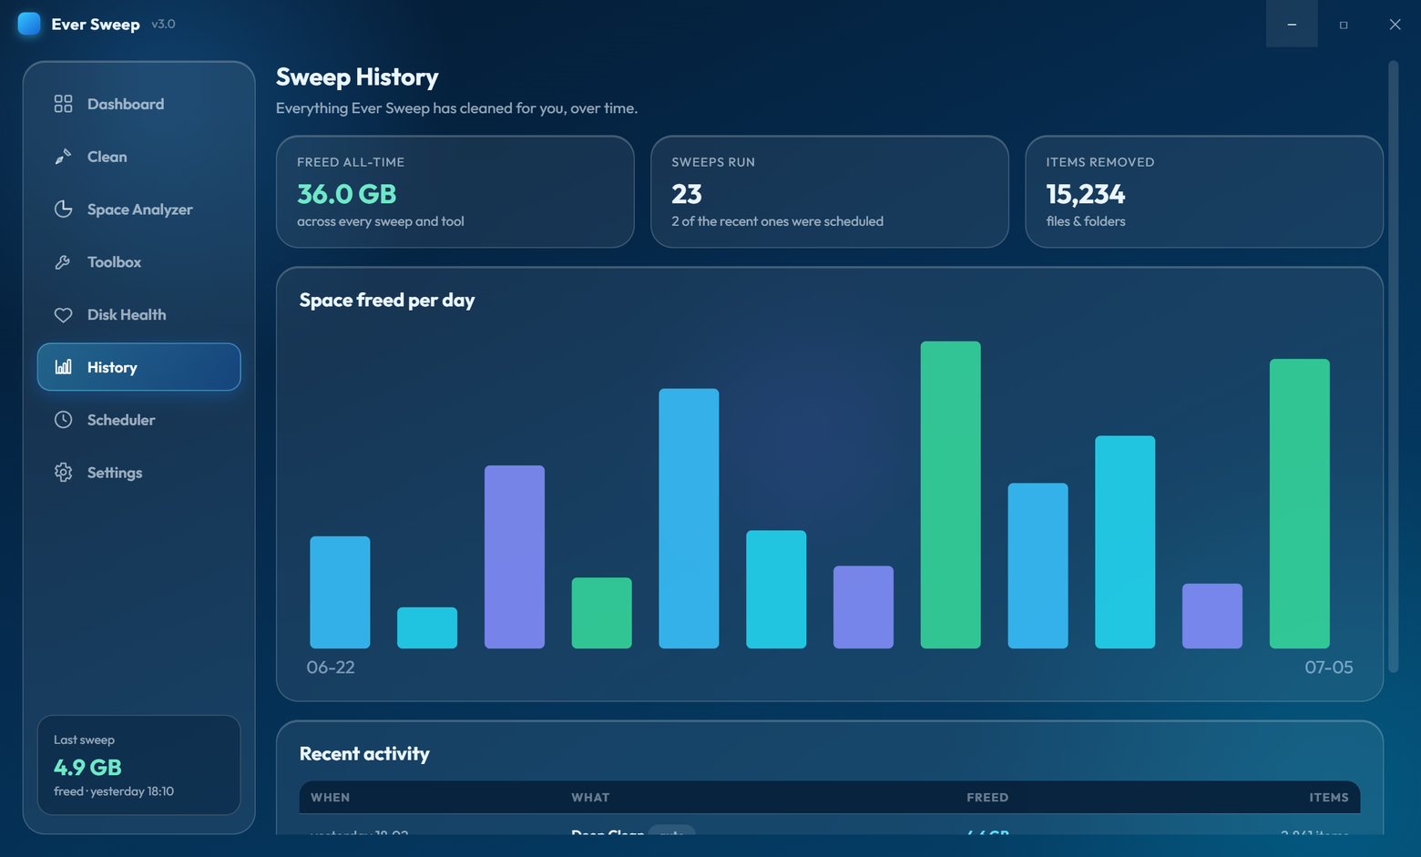Click the short cyan bar second in chart
Screen dimensions: 1421x857
point(427,627)
